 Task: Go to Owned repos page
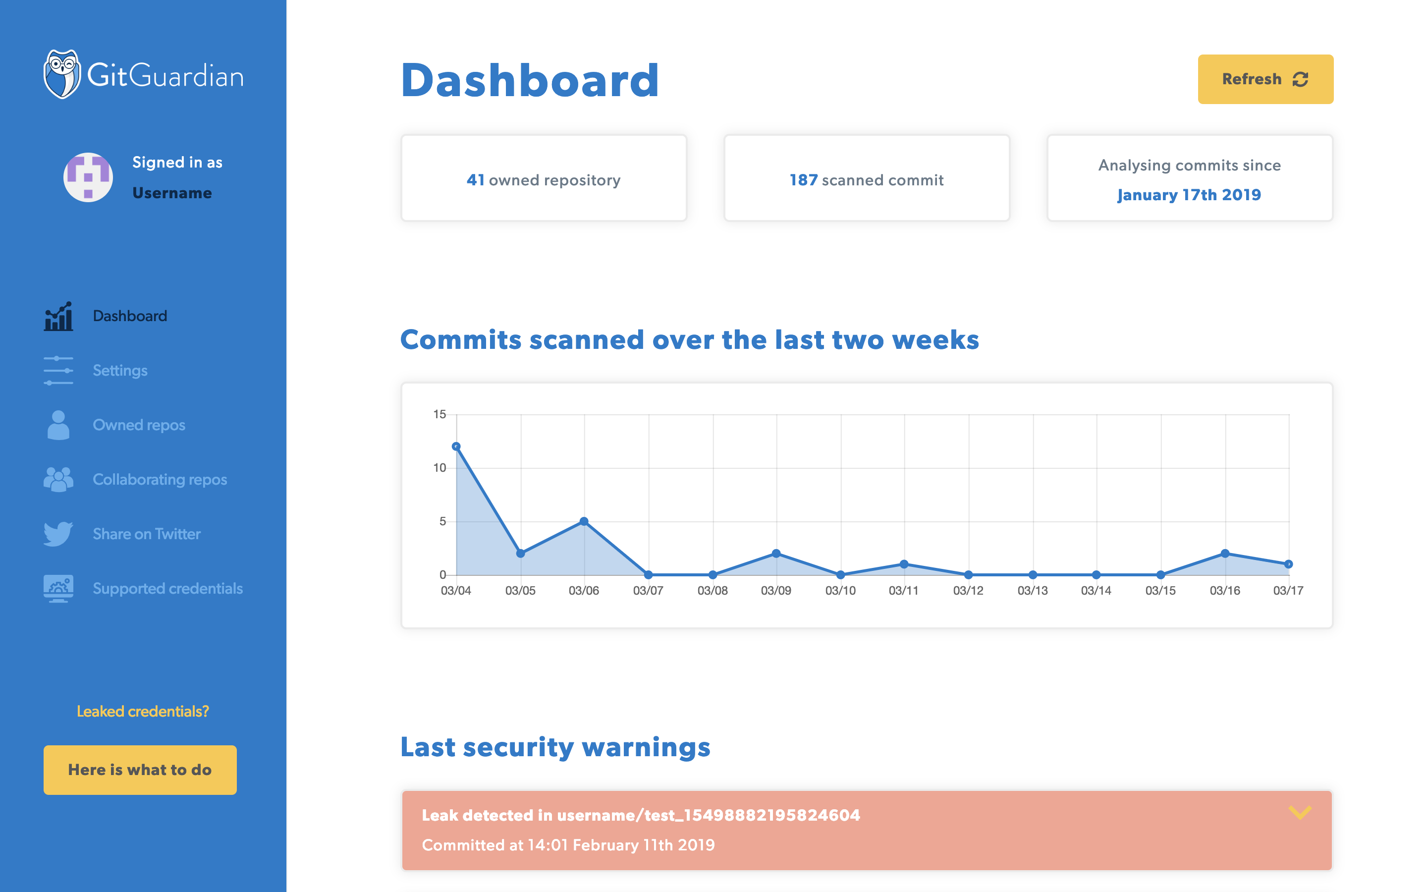[139, 425]
